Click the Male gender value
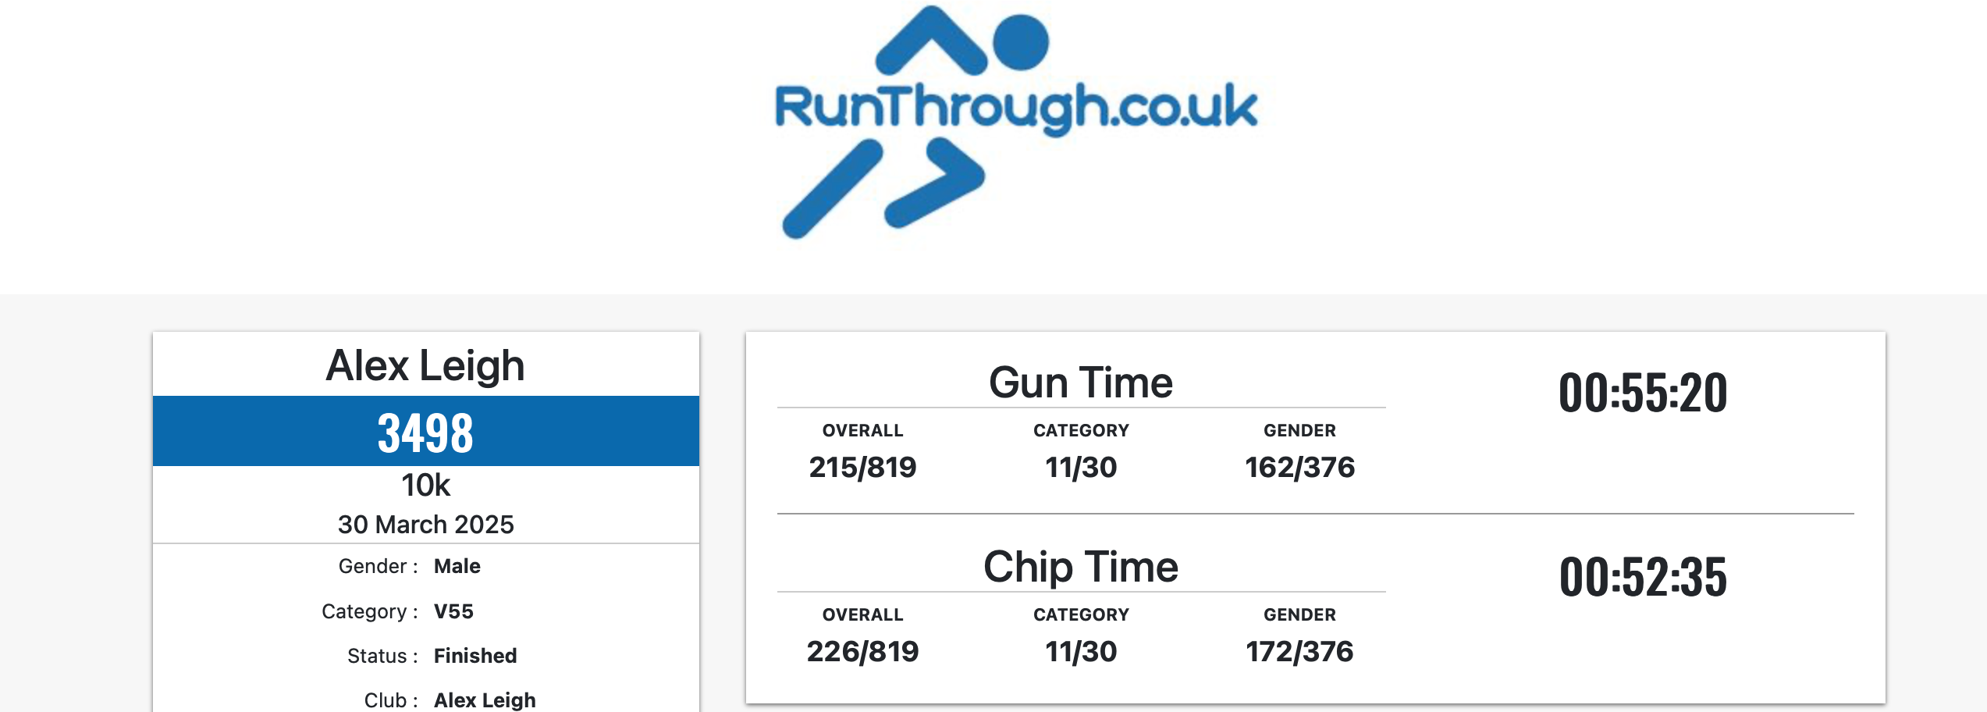 pyautogui.click(x=457, y=566)
